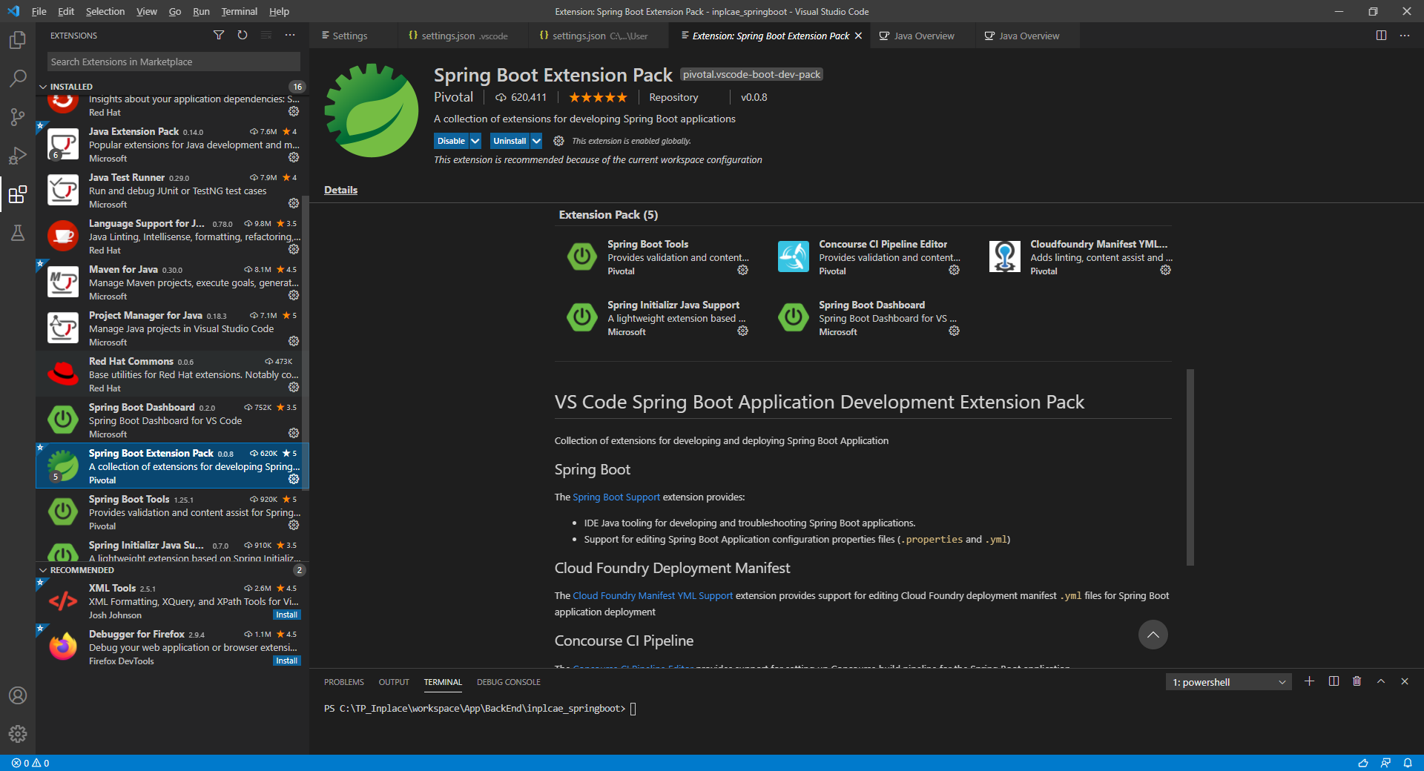Viewport: 1424px width, 771px height.
Task: Install Debugger for Firefox extension
Action: 286,661
